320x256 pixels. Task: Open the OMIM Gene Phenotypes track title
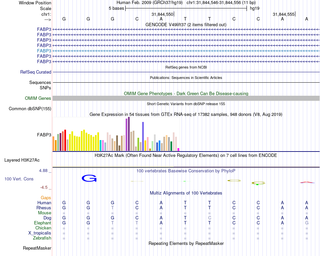pyautogui.click(x=186, y=94)
